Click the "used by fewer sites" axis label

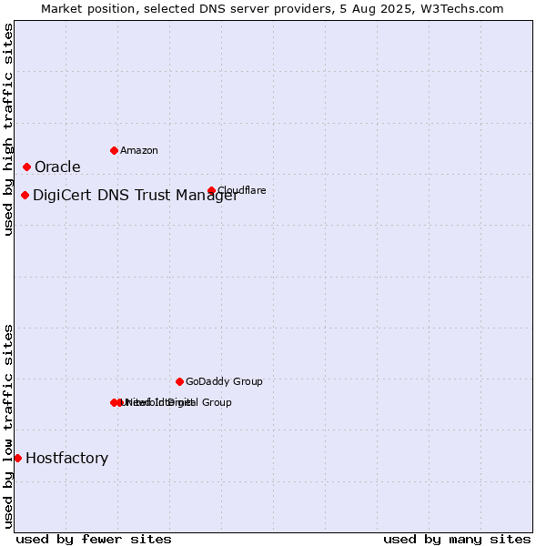(x=94, y=540)
